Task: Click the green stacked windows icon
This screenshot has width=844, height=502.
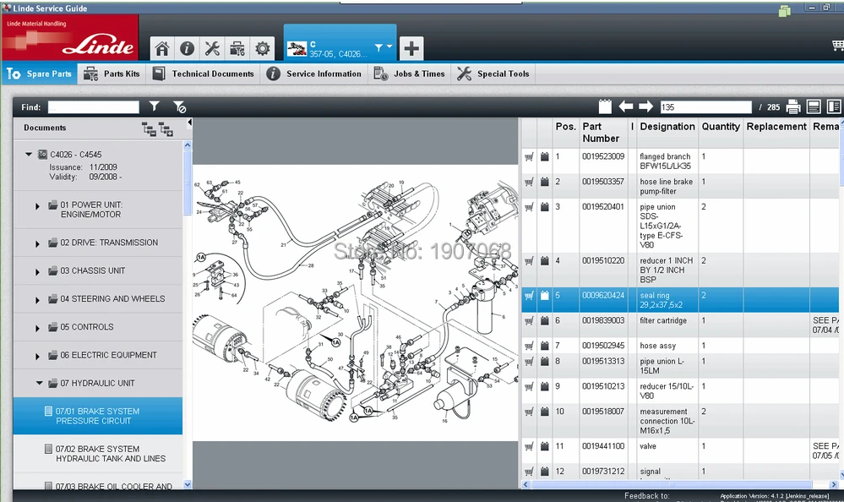Action: click(785, 9)
